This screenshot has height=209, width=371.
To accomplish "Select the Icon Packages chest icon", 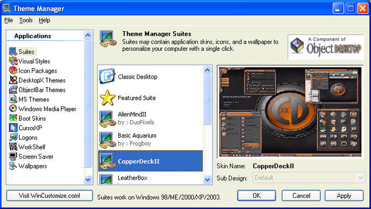I will 13,70.
